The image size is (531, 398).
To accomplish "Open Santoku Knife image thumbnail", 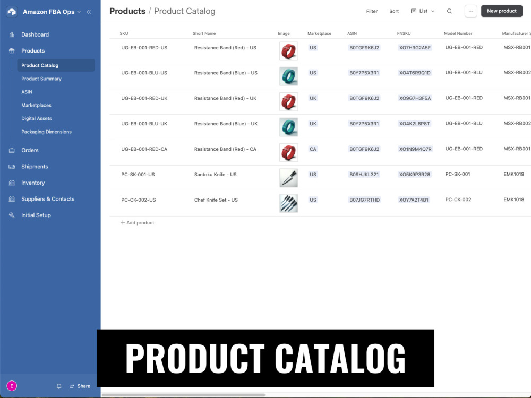I will pyautogui.click(x=288, y=178).
